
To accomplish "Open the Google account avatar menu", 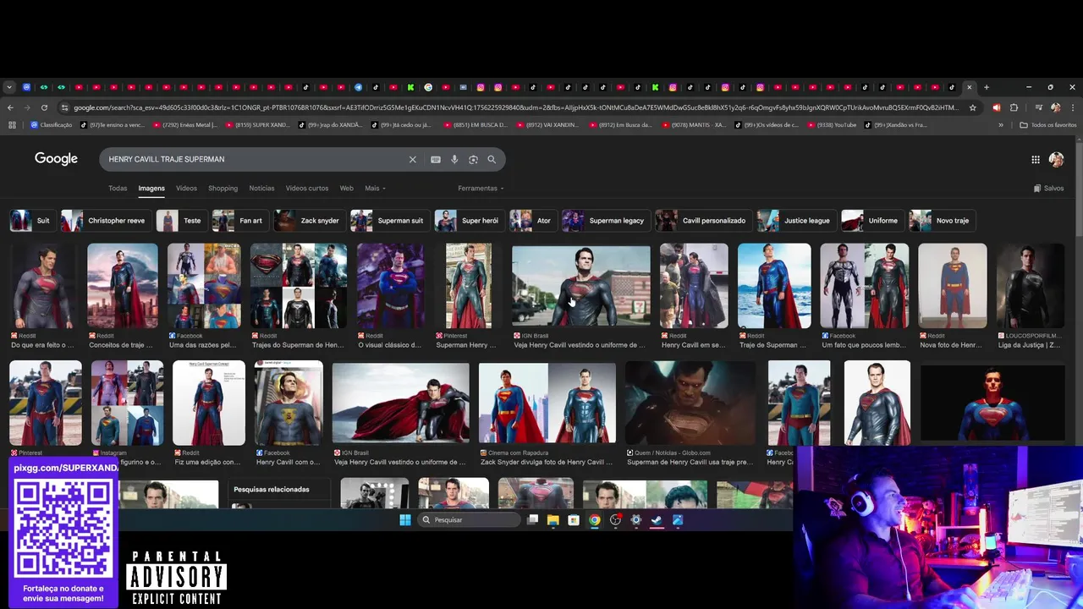I will (x=1056, y=159).
